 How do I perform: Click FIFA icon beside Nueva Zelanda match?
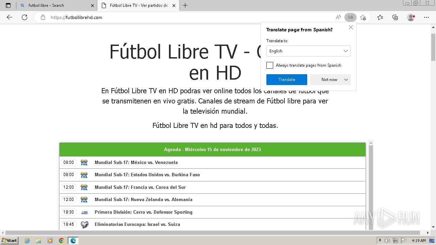pyautogui.click(x=84, y=199)
